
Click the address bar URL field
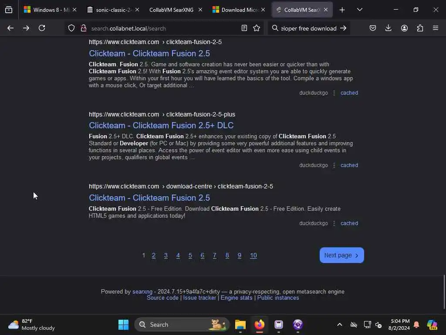pos(164,28)
